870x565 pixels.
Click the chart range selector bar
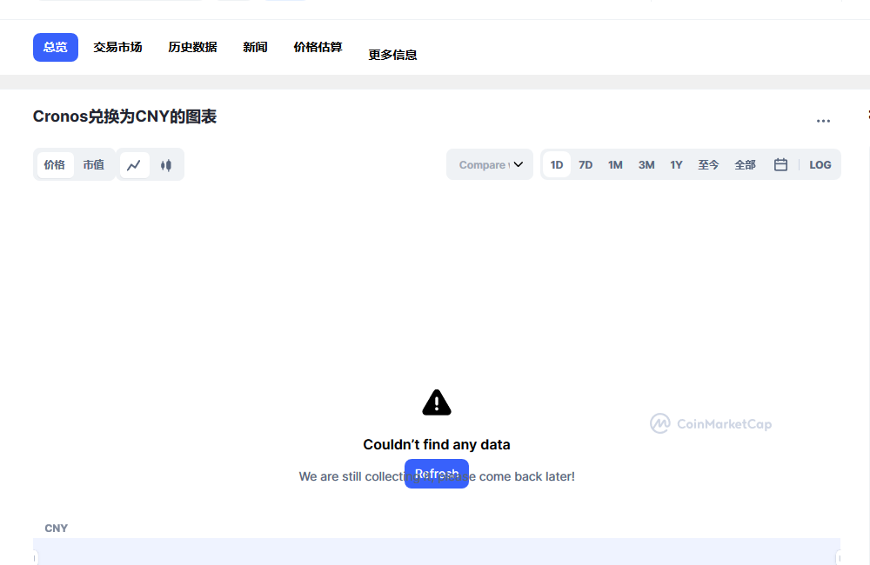click(437, 552)
